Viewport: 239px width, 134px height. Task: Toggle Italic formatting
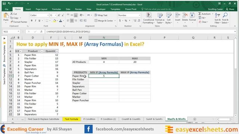[x=35, y=20]
